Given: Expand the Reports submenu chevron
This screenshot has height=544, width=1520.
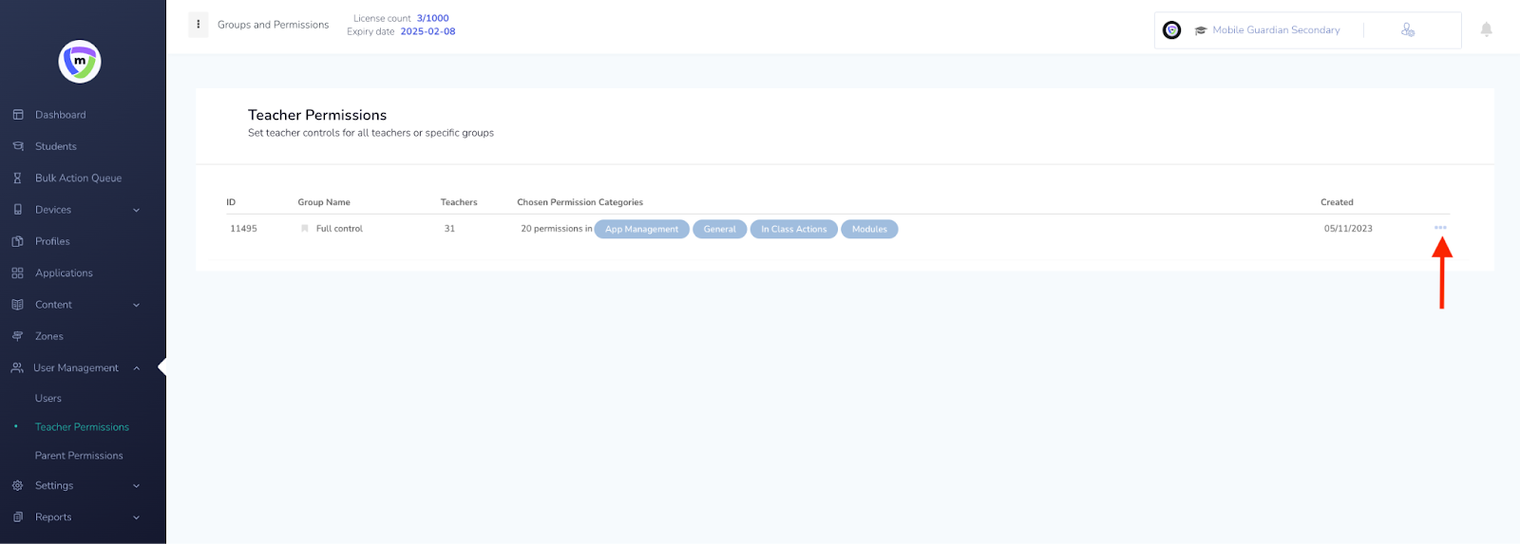Looking at the screenshot, I should (x=136, y=517).
